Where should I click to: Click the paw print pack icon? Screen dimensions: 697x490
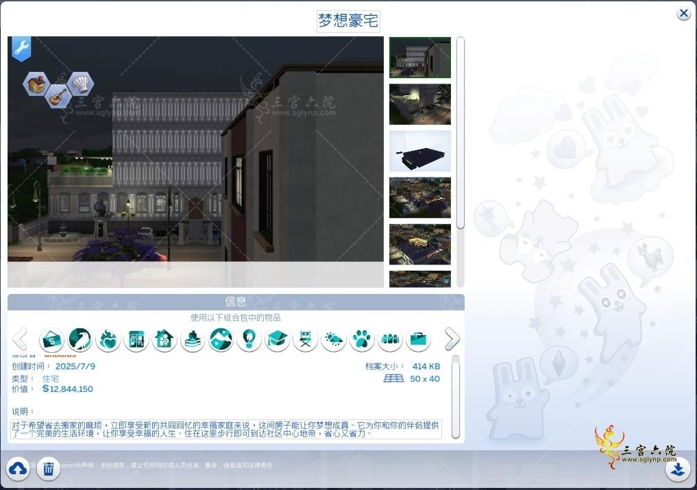pyautogui.click(x=362, y=340)
